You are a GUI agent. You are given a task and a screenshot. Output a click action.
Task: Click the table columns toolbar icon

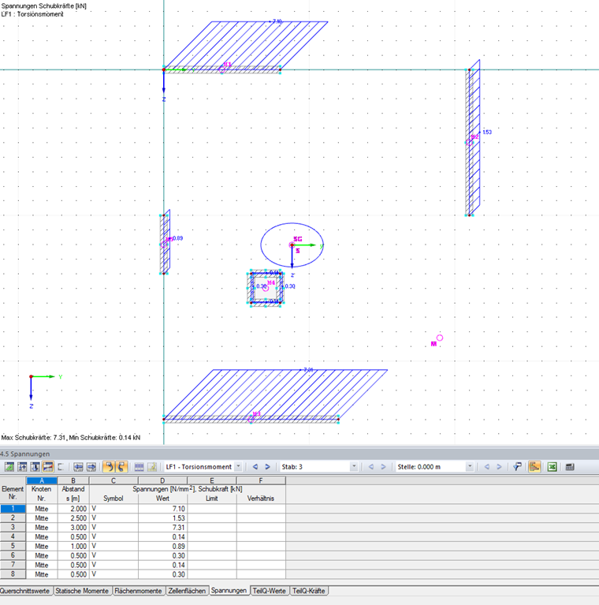(x=140, y=467)
